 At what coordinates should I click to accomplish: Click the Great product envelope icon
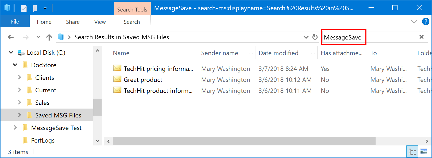pos(117,79)
